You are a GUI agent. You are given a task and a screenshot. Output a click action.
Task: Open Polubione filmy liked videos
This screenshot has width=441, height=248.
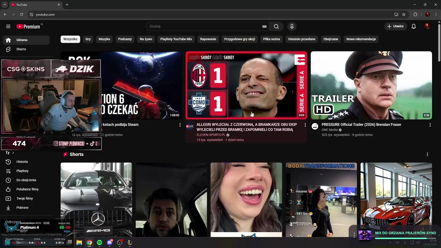pos(26,189)
